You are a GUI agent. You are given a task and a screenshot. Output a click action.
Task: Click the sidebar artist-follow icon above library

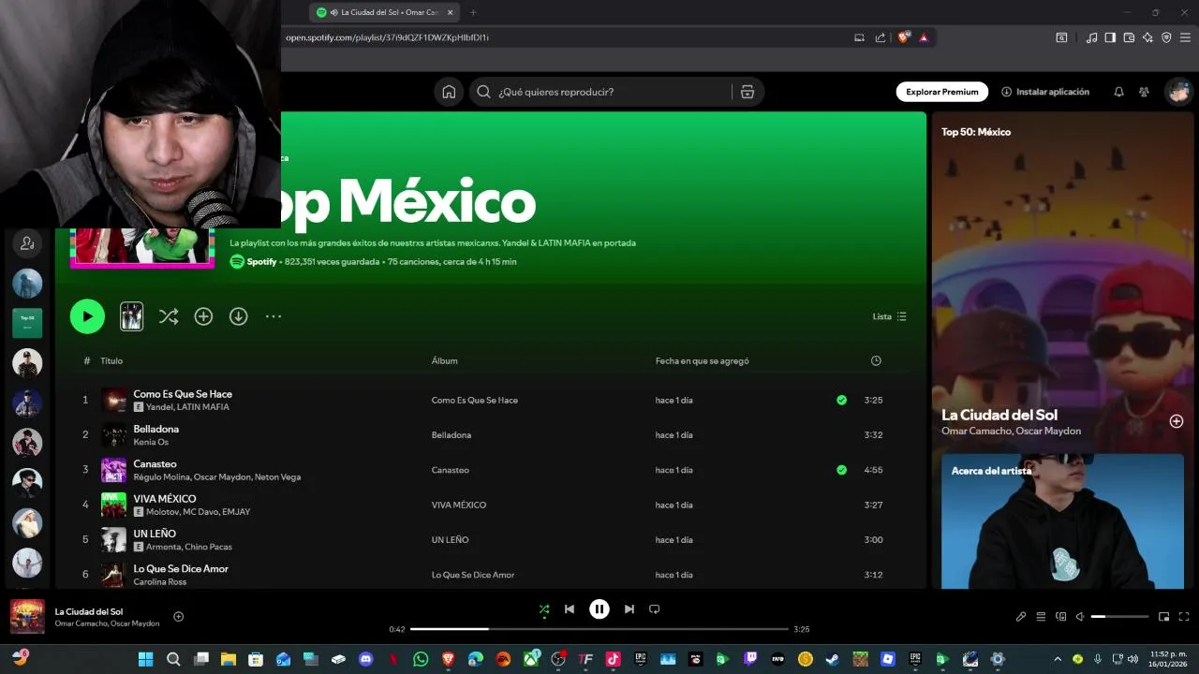click(x=27, y=243)
